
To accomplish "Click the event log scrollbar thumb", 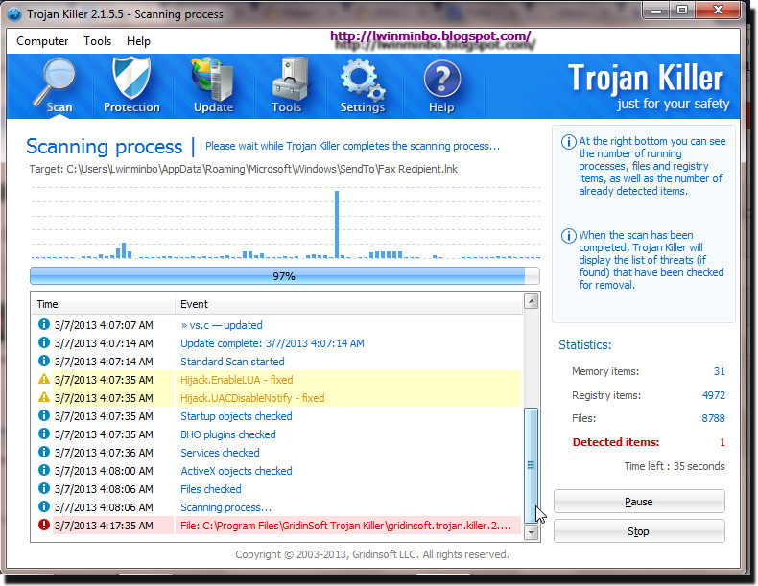I will (531, 465).
